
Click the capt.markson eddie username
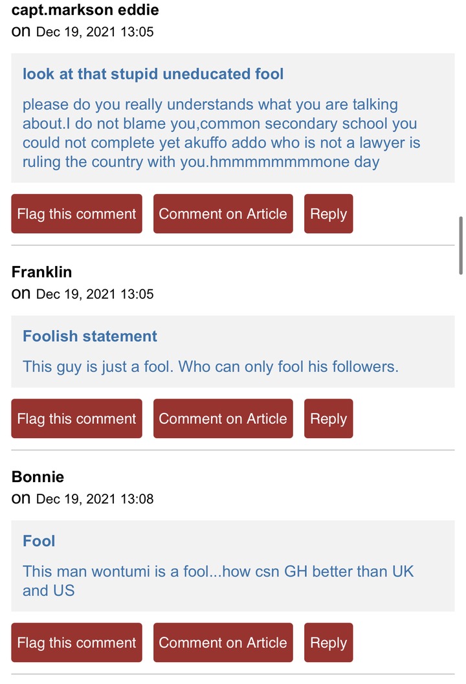(85, 10)
